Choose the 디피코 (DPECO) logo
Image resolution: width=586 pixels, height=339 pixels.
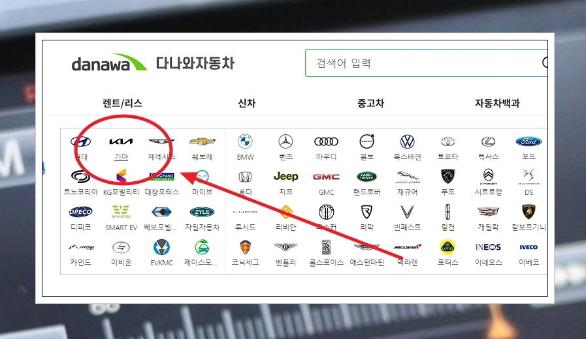(81, 212)
